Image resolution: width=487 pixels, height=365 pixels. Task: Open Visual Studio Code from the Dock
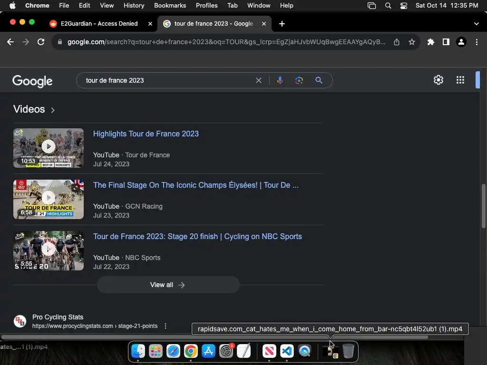coord(287,351)
